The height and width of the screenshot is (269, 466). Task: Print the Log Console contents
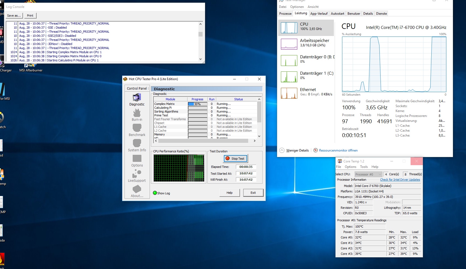coord(30,16)
